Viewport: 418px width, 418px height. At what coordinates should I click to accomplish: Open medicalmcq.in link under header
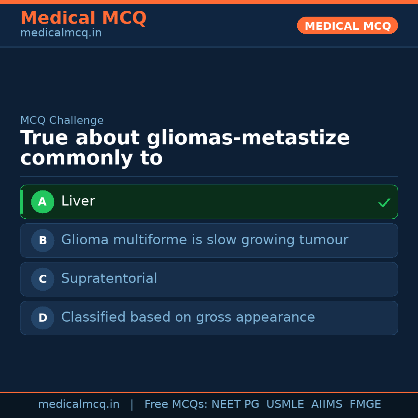(x=61, y=33)
